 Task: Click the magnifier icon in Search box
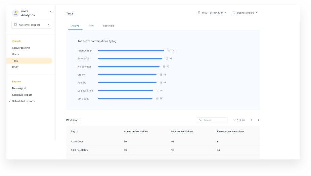[x=201, y=120]
